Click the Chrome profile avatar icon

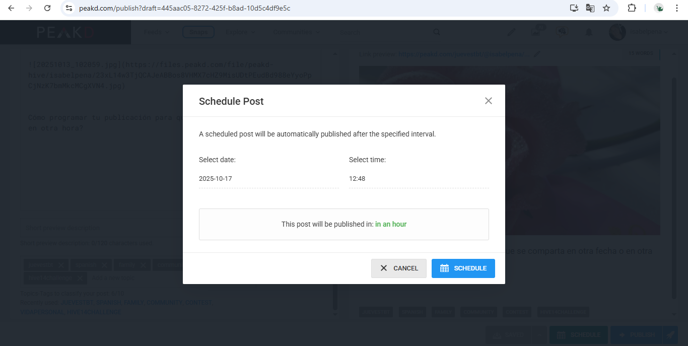click(659, 8)
